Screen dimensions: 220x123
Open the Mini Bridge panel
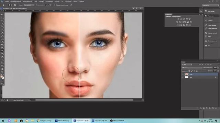[x=211, y=11]
